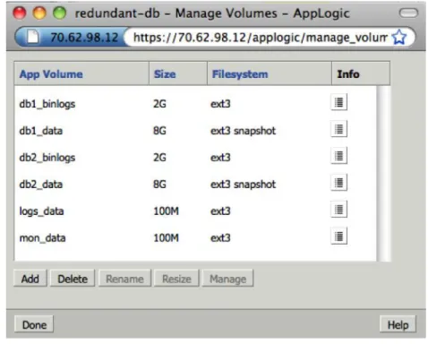Select the mon_data volume row
This screenshot has height=344, width=428.
pyautogui.click(x=195, y=238)
